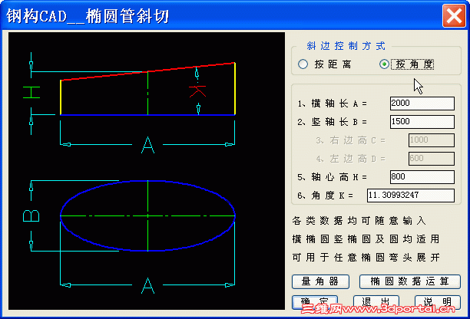
Task: Click the 斜边控制方式 group label
Action: coord(346,46)
